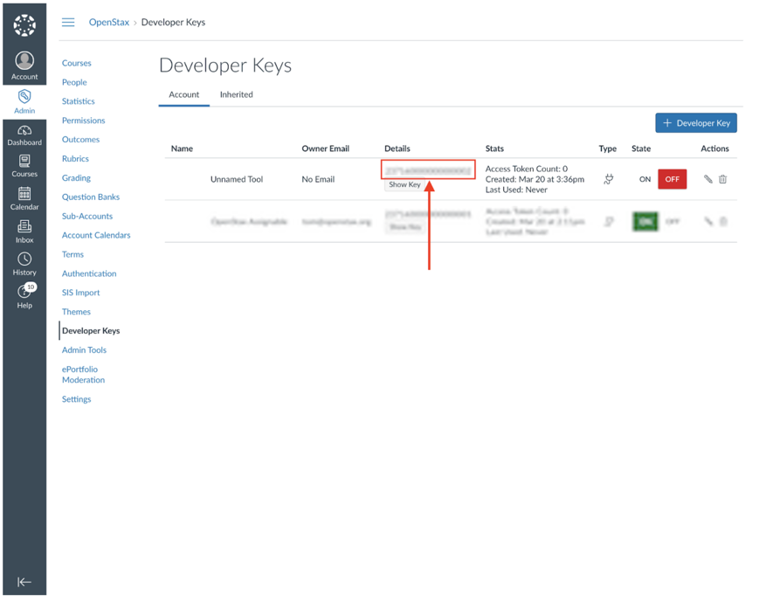This screenshot has height=601, width=766.
Task: Click OFF on the Unnamed Tool state
Action: click(x=673, y=179)
